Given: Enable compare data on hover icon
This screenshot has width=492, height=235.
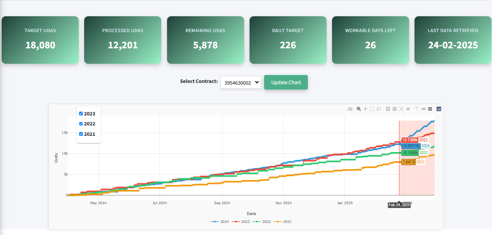Looking at the screenshot, I should [x=430, y=109].
